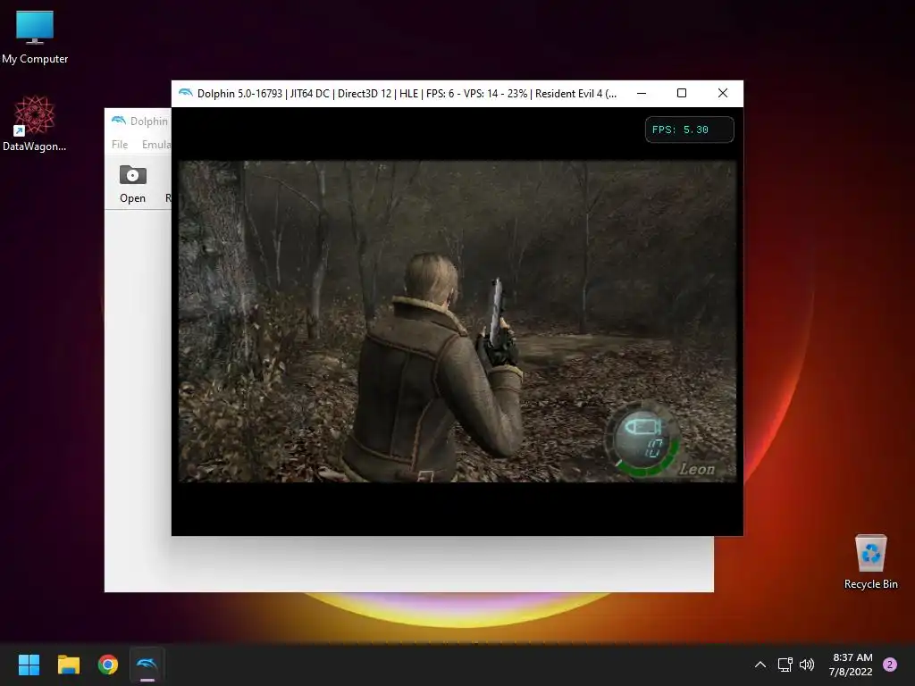The image size is (915, 686).
Task: Click the ammo gauge showing 10
Action: [x=642, y=439]
